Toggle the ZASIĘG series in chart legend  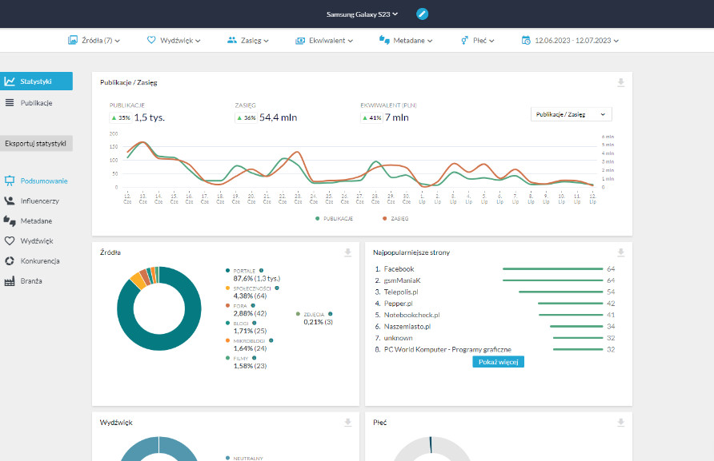coord(395,219)
